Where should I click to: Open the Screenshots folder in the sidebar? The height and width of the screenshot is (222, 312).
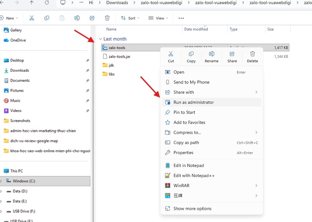coord(17,121)
